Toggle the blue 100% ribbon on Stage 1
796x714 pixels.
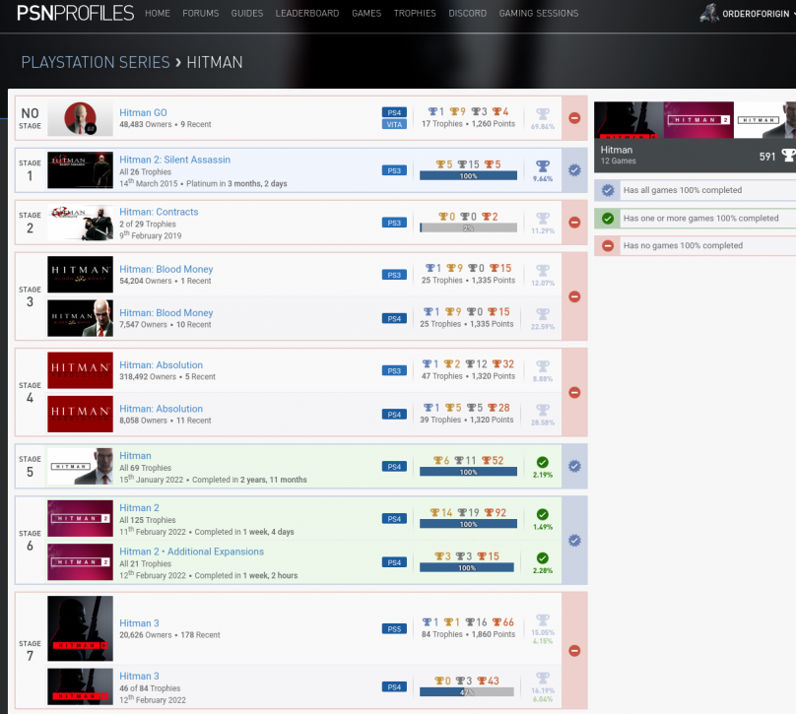pos(574,169)
